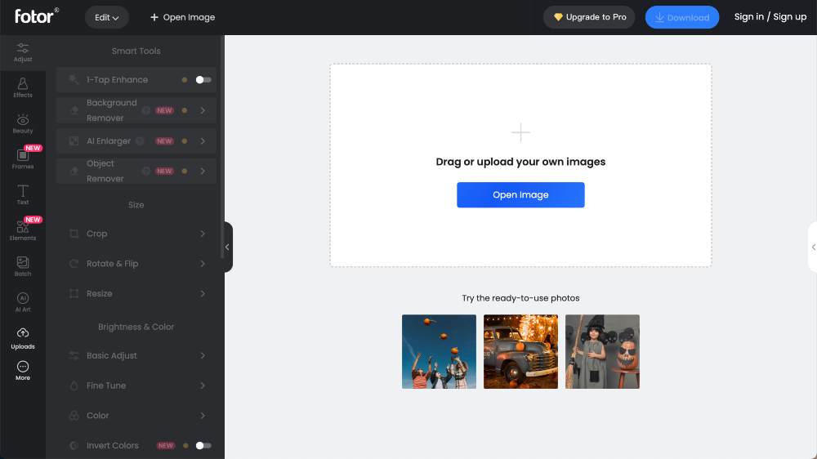This screenshot has height=459, width=817.
Task: Click the Rotate & Flip label
Action: pos(113,264)
